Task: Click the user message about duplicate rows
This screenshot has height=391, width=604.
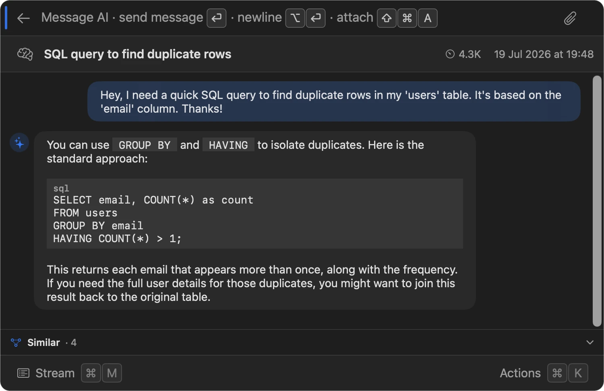Action: (x=334, y=101)
